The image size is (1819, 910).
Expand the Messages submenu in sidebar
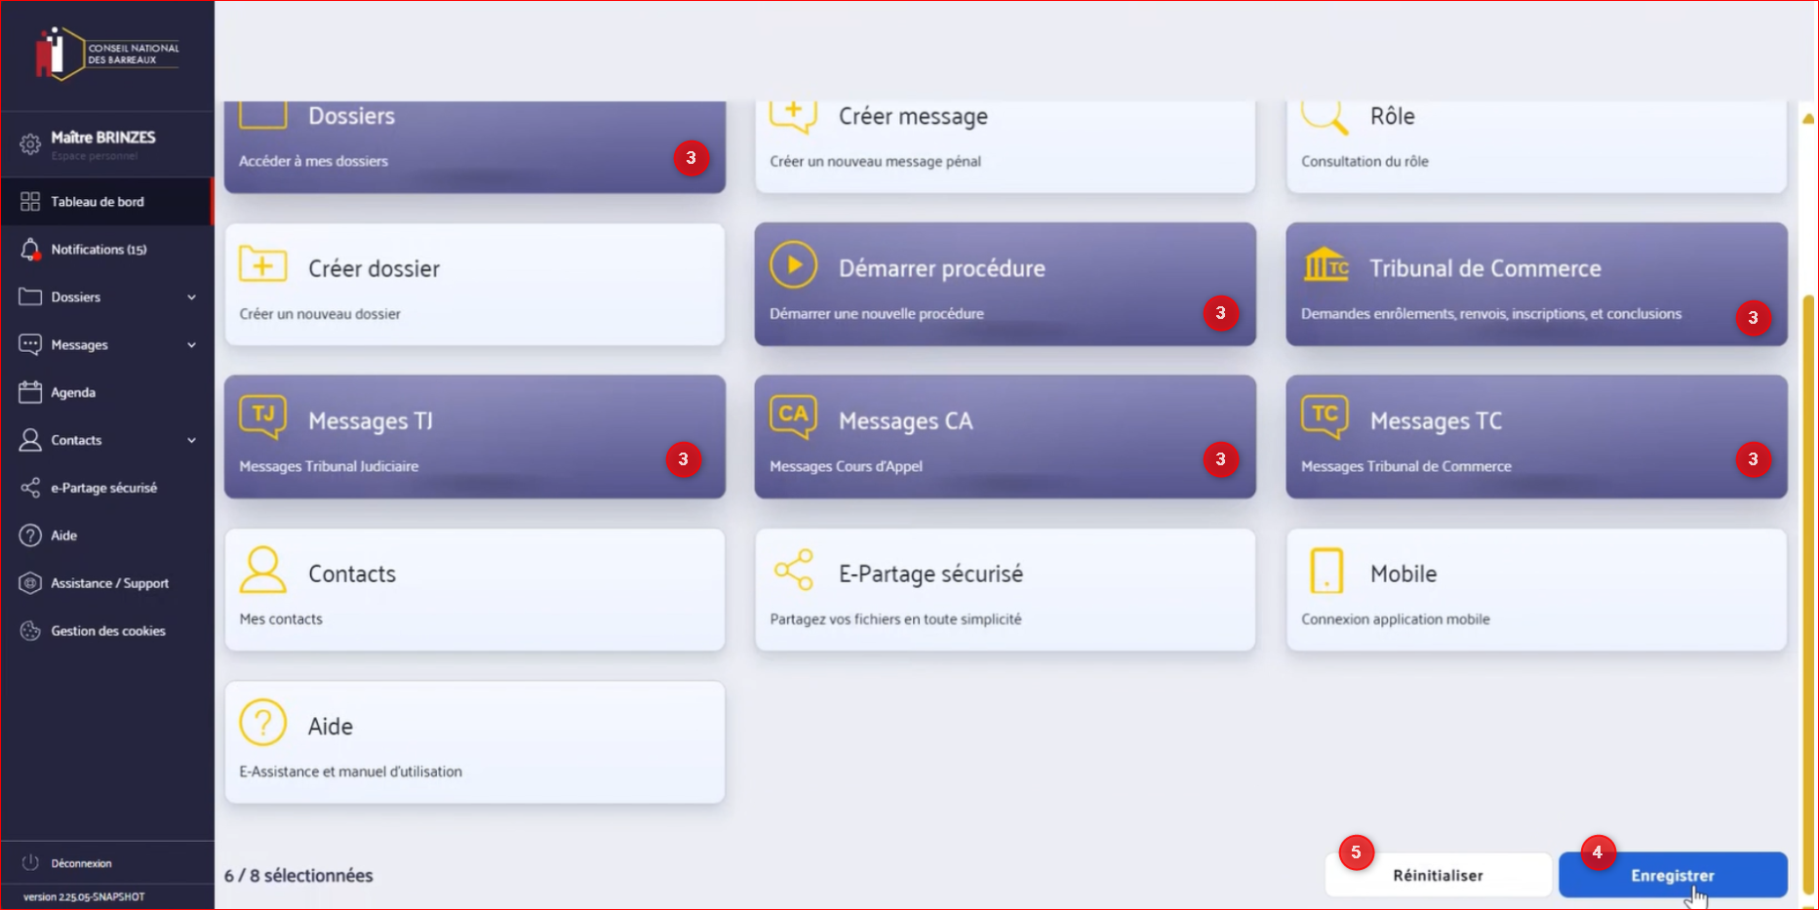(x=191, y=345)
